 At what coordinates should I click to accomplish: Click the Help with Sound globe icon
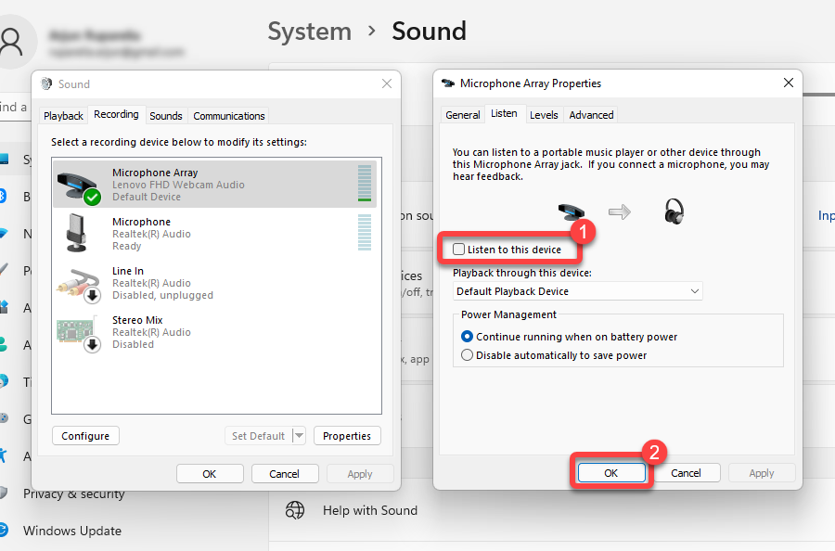click(x=295, y=510)
